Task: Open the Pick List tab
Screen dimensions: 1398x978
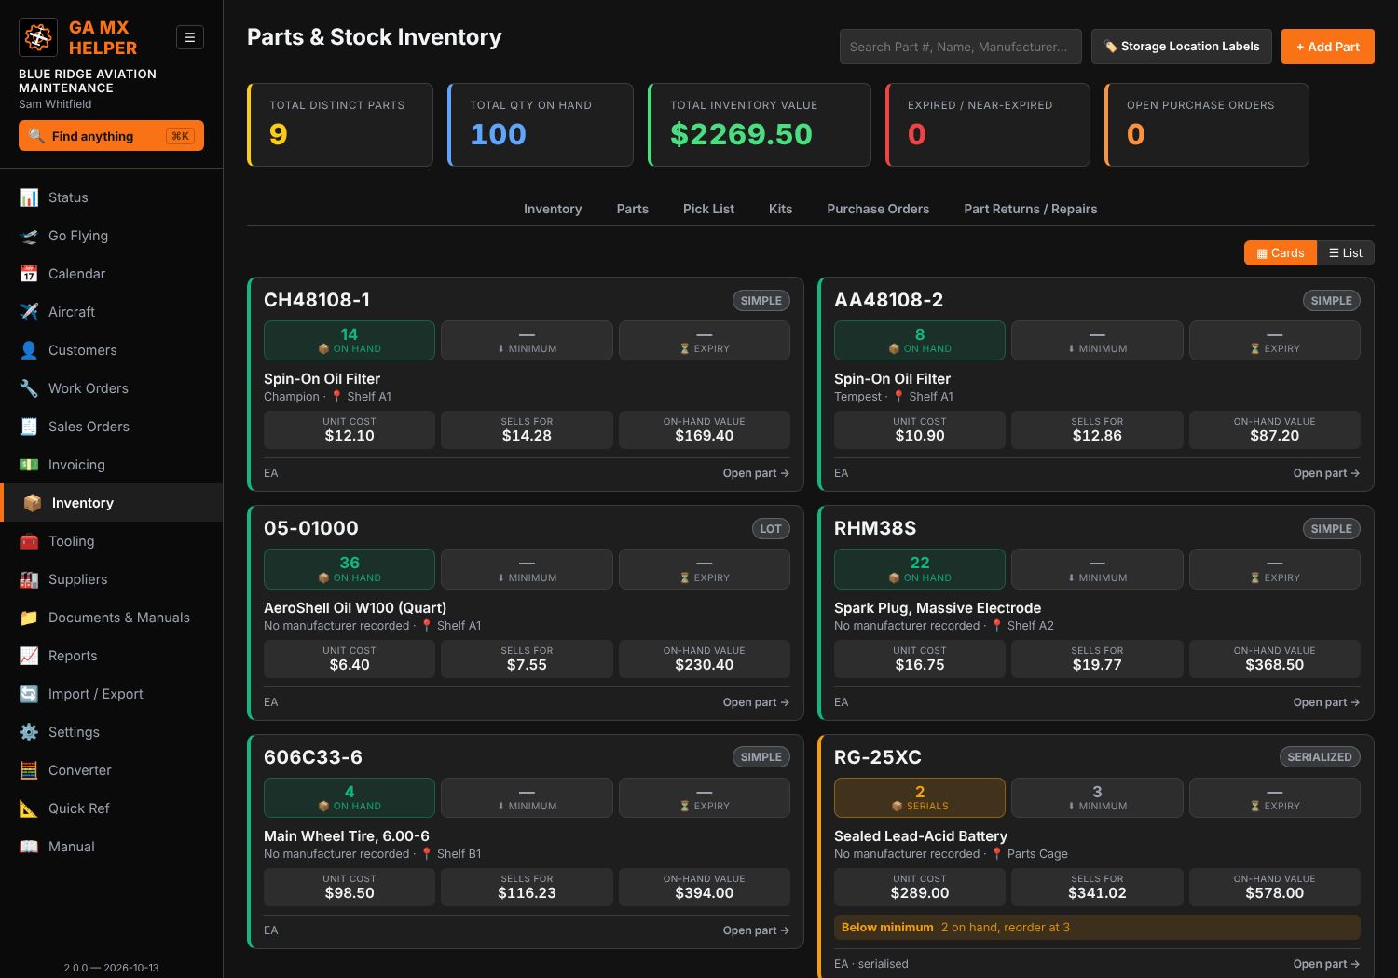Action: click(x=708, y=209)
